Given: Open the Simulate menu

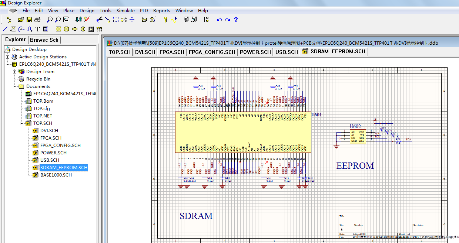Looking at the screenshot, I should (x=125, y=10).
